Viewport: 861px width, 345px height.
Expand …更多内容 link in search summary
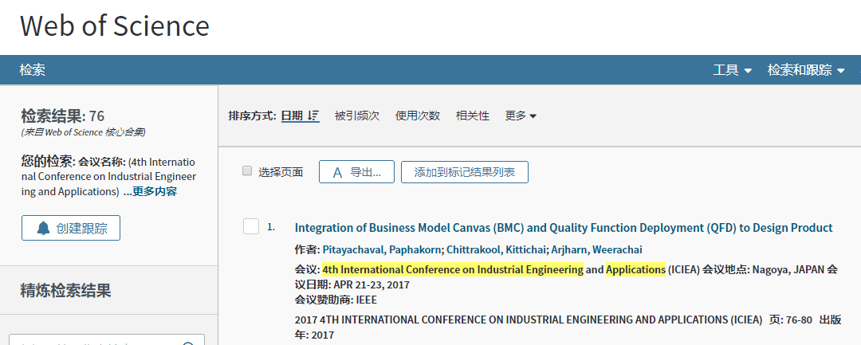tap(150, 191)
